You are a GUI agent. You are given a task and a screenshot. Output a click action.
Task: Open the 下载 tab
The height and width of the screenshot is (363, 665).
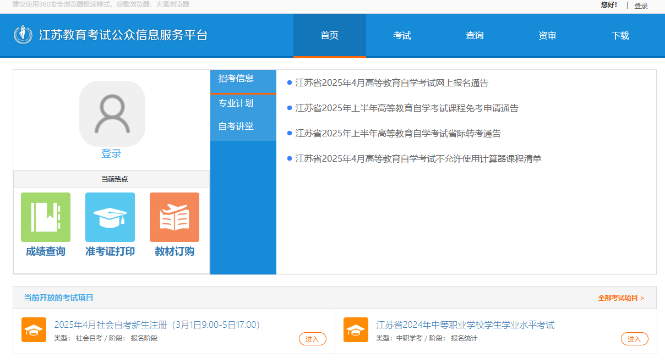click(619, 35)
